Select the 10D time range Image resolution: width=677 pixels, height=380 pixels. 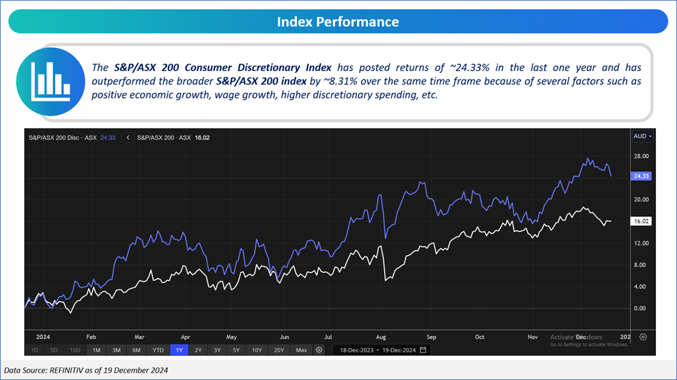tap(75, 350)
